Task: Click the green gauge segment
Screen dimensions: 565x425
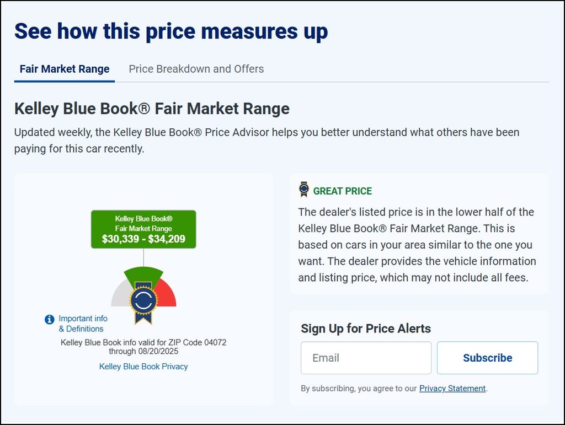Action: click(x=143, y=274)
